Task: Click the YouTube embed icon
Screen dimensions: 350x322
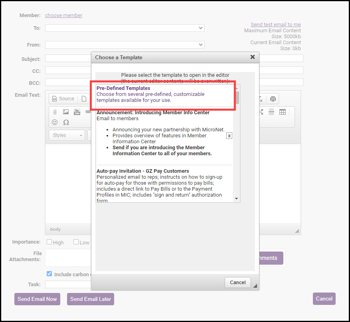Action: pyautogui.click(x=77, y=112)
